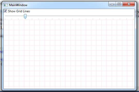Screen dimensions: 139x92
Task: Click the tick mark beneath the slider thumb
Action: [x=25, y=19]
